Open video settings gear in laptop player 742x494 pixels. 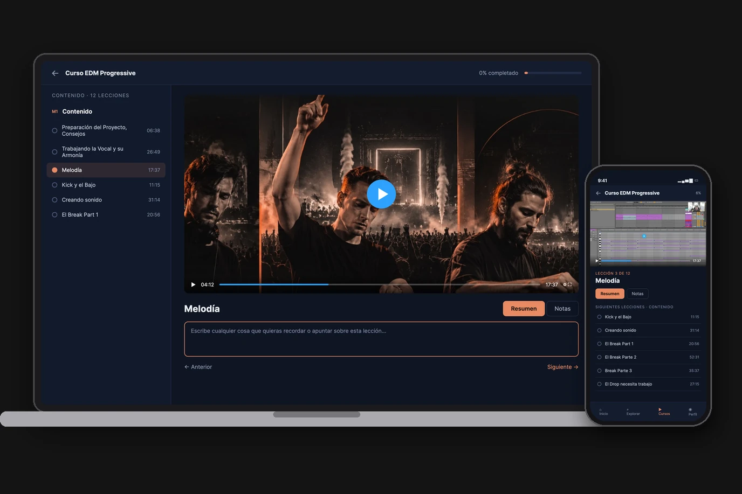[565, 284]
